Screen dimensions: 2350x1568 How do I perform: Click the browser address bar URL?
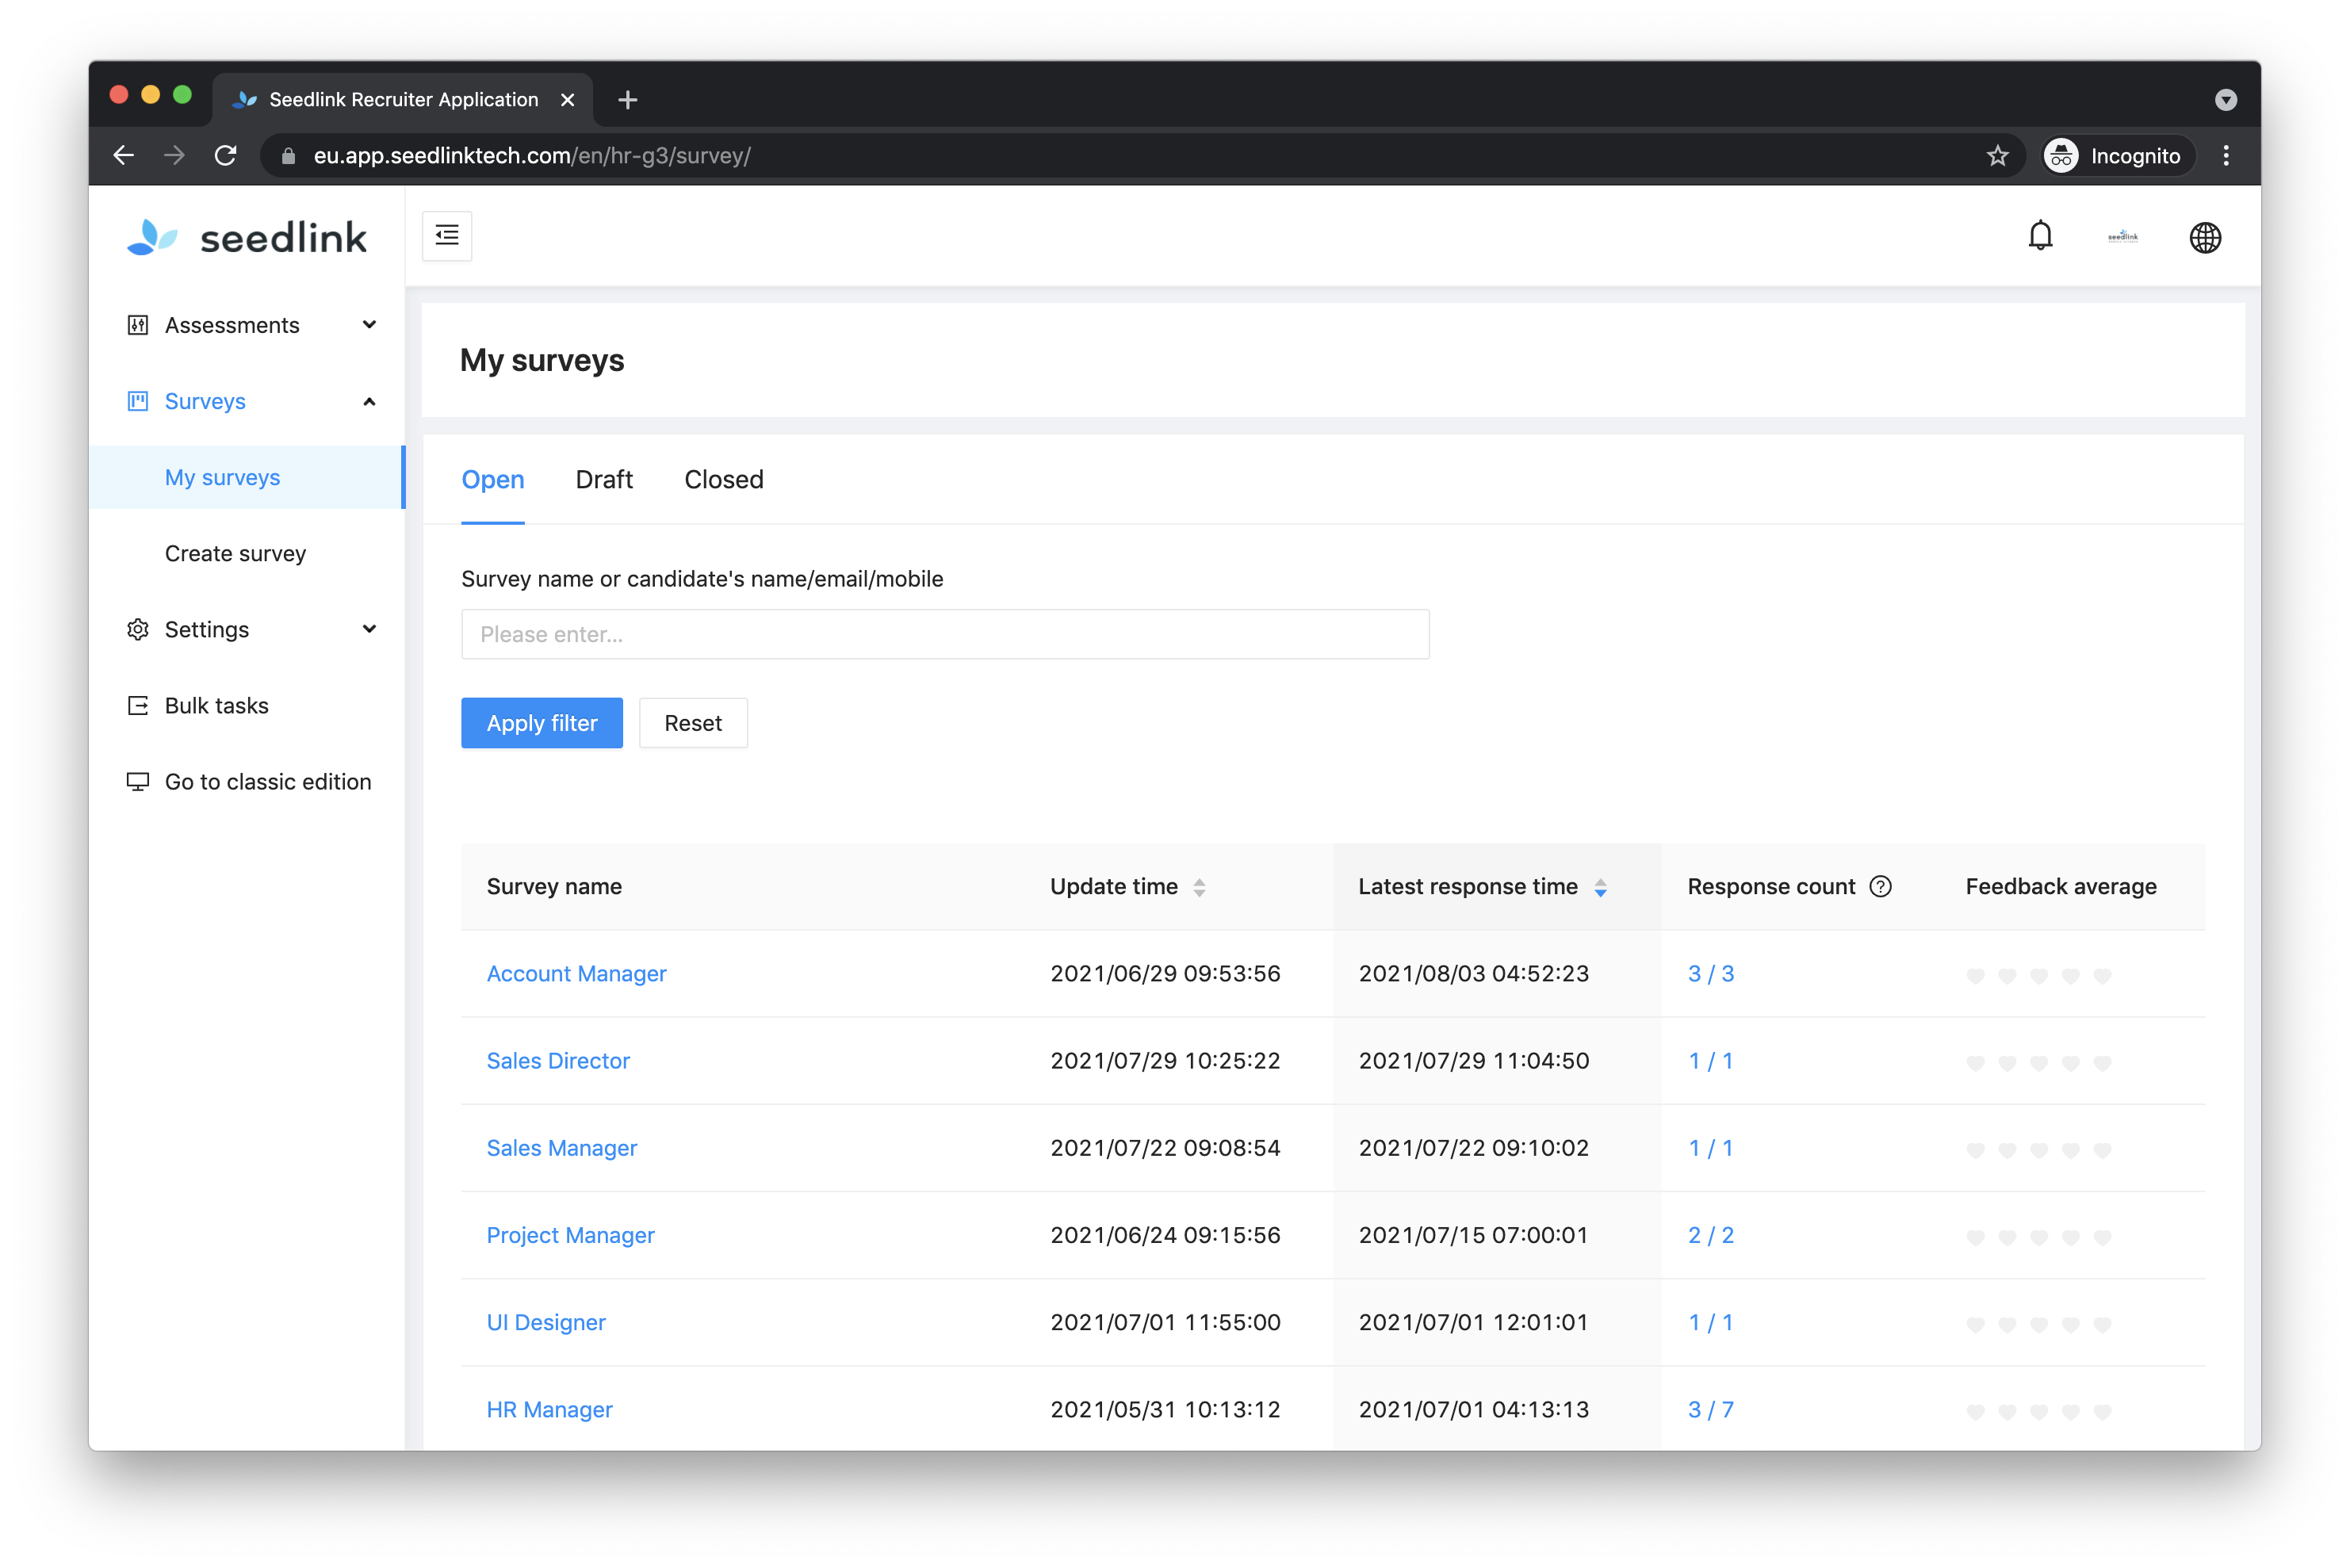coord(532,156)
